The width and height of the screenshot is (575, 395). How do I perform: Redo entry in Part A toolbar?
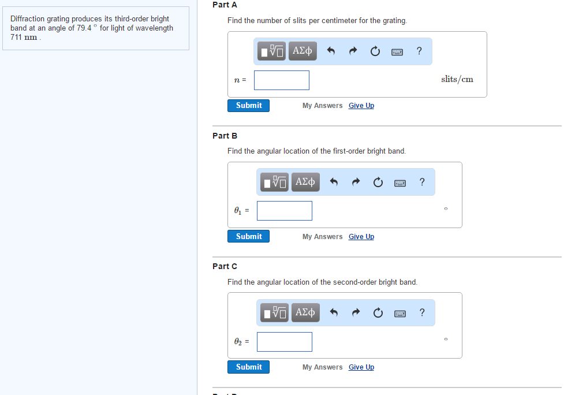[353, 51]
